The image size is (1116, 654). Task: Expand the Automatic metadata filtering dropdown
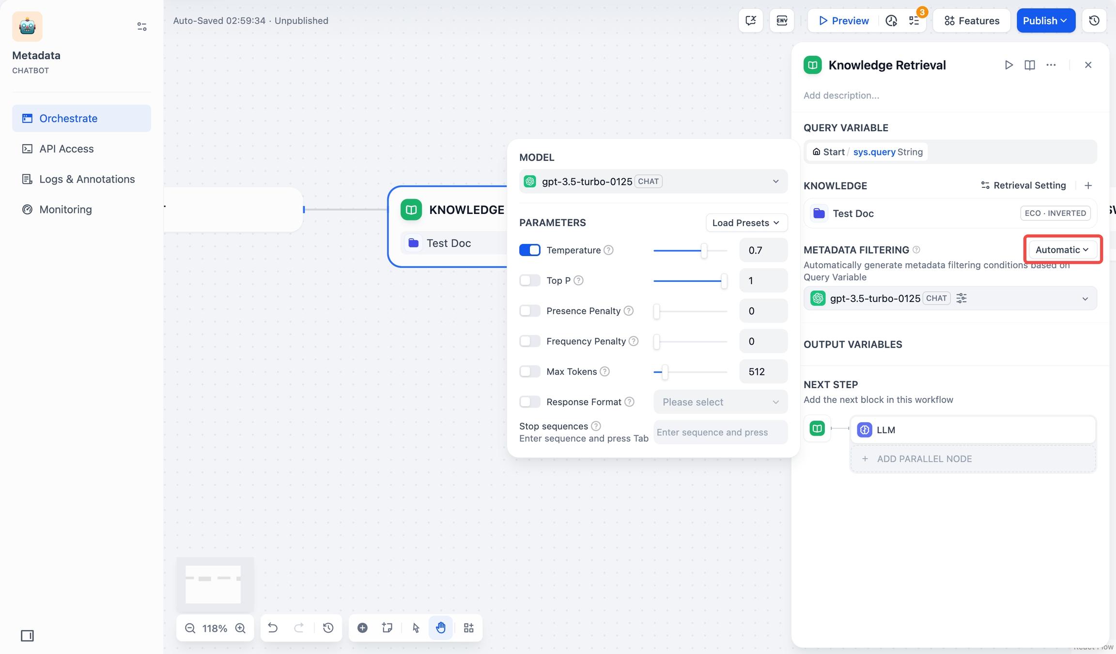tap(1062, 250)
